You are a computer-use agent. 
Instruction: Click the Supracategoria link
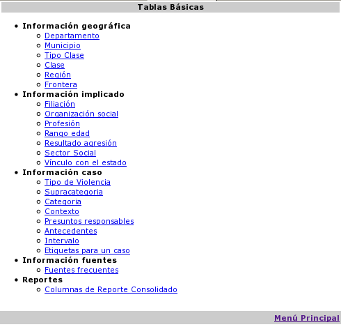74,192
